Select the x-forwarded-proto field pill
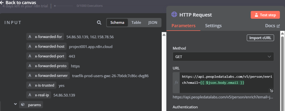 (x=47, y=66)
